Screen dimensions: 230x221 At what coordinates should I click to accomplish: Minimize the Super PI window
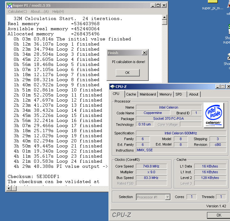click(153, 5)
